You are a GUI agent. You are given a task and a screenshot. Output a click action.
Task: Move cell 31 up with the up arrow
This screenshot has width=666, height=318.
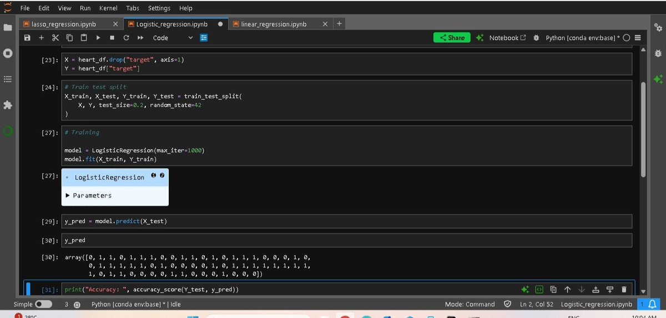click(x=567, y=289)
